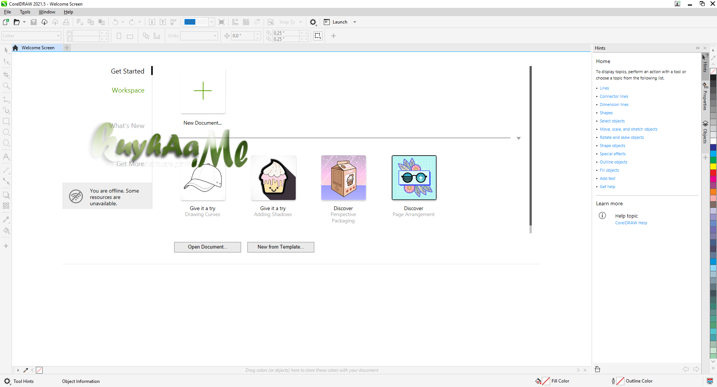Pick the Text tool
717x387 pixels.
click(6, 156)
